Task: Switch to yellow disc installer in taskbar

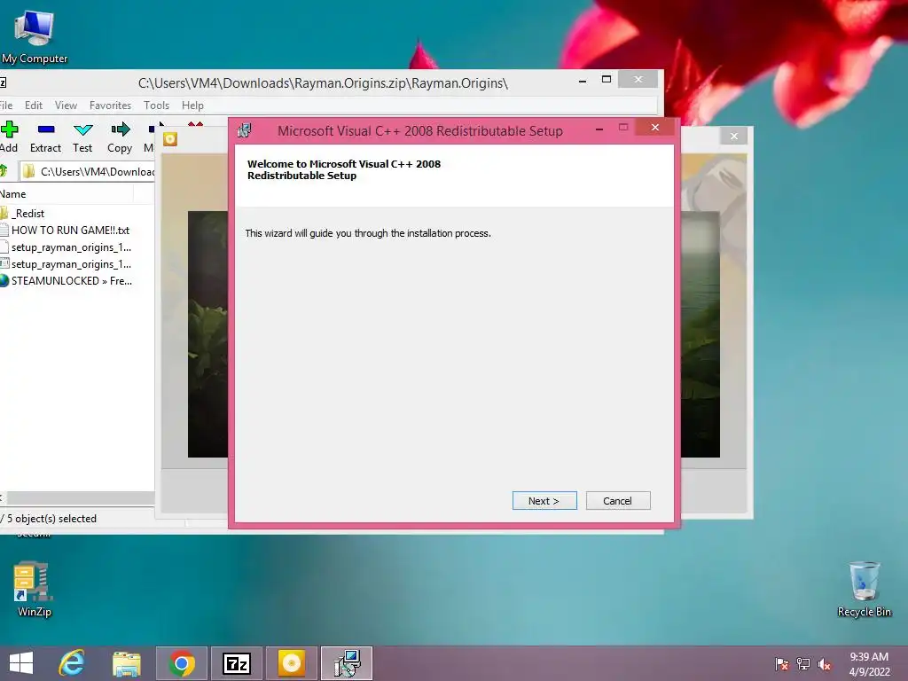Action: pyautogui.click(x=291, y=663)
